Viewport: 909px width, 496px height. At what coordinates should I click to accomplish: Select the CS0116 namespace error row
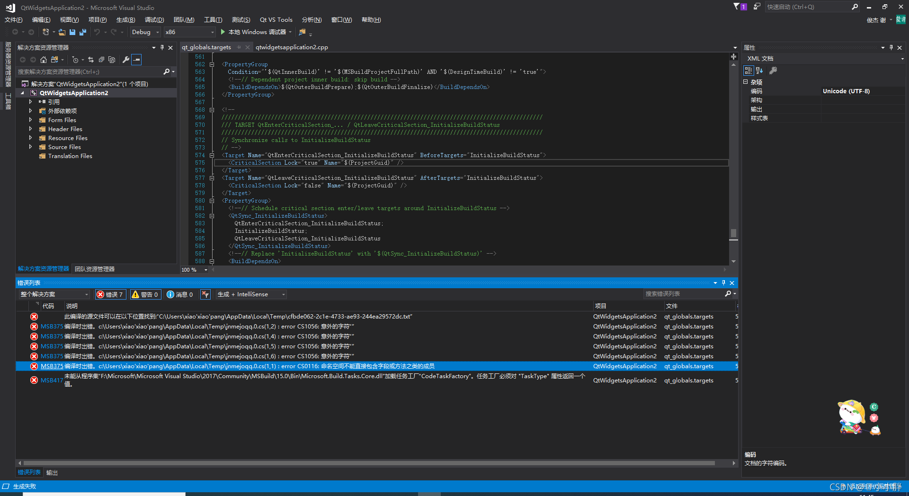[x=376, y=366]
